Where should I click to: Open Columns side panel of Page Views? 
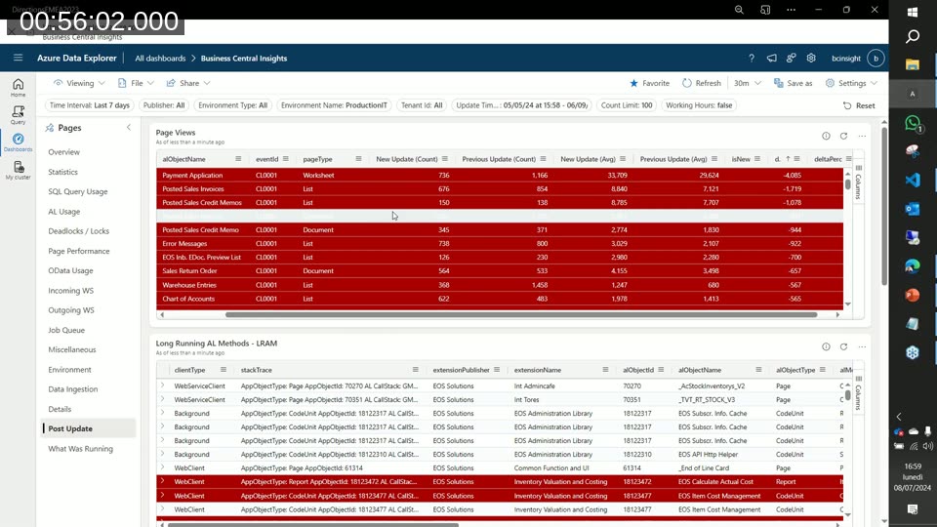pyautogui.click(x=858, y=182)
